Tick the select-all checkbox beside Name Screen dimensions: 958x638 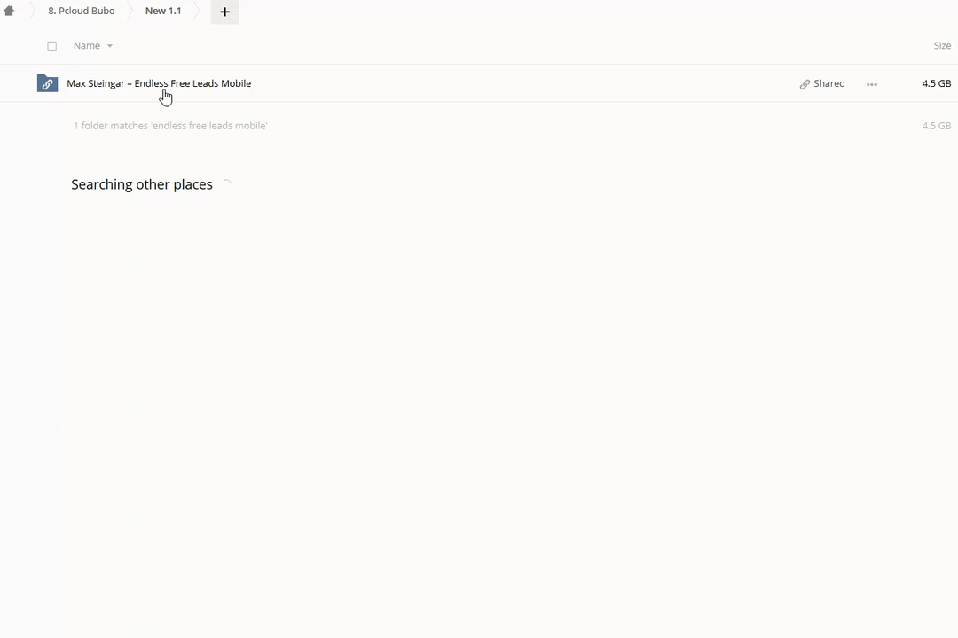[52, 46]
